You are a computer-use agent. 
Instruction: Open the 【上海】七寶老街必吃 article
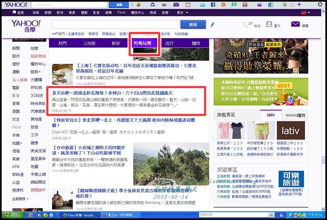[136, 68]
